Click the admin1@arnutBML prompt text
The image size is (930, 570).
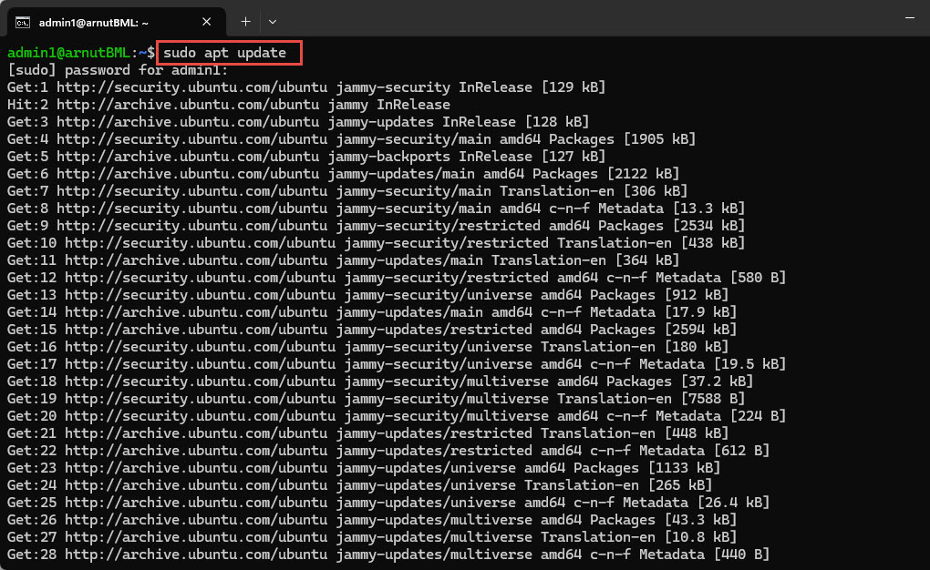pyautogui.click(x=80, y=53)
